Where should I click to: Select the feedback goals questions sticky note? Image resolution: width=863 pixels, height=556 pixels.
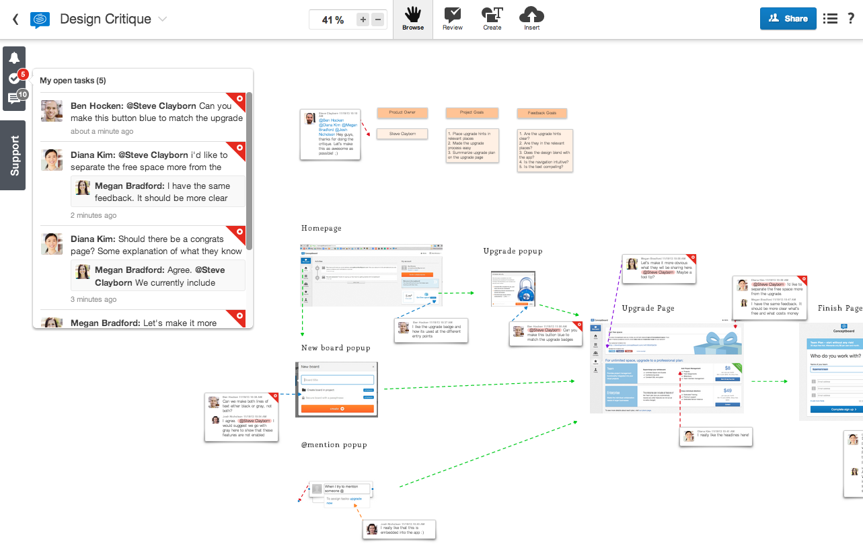pos(545,151)
